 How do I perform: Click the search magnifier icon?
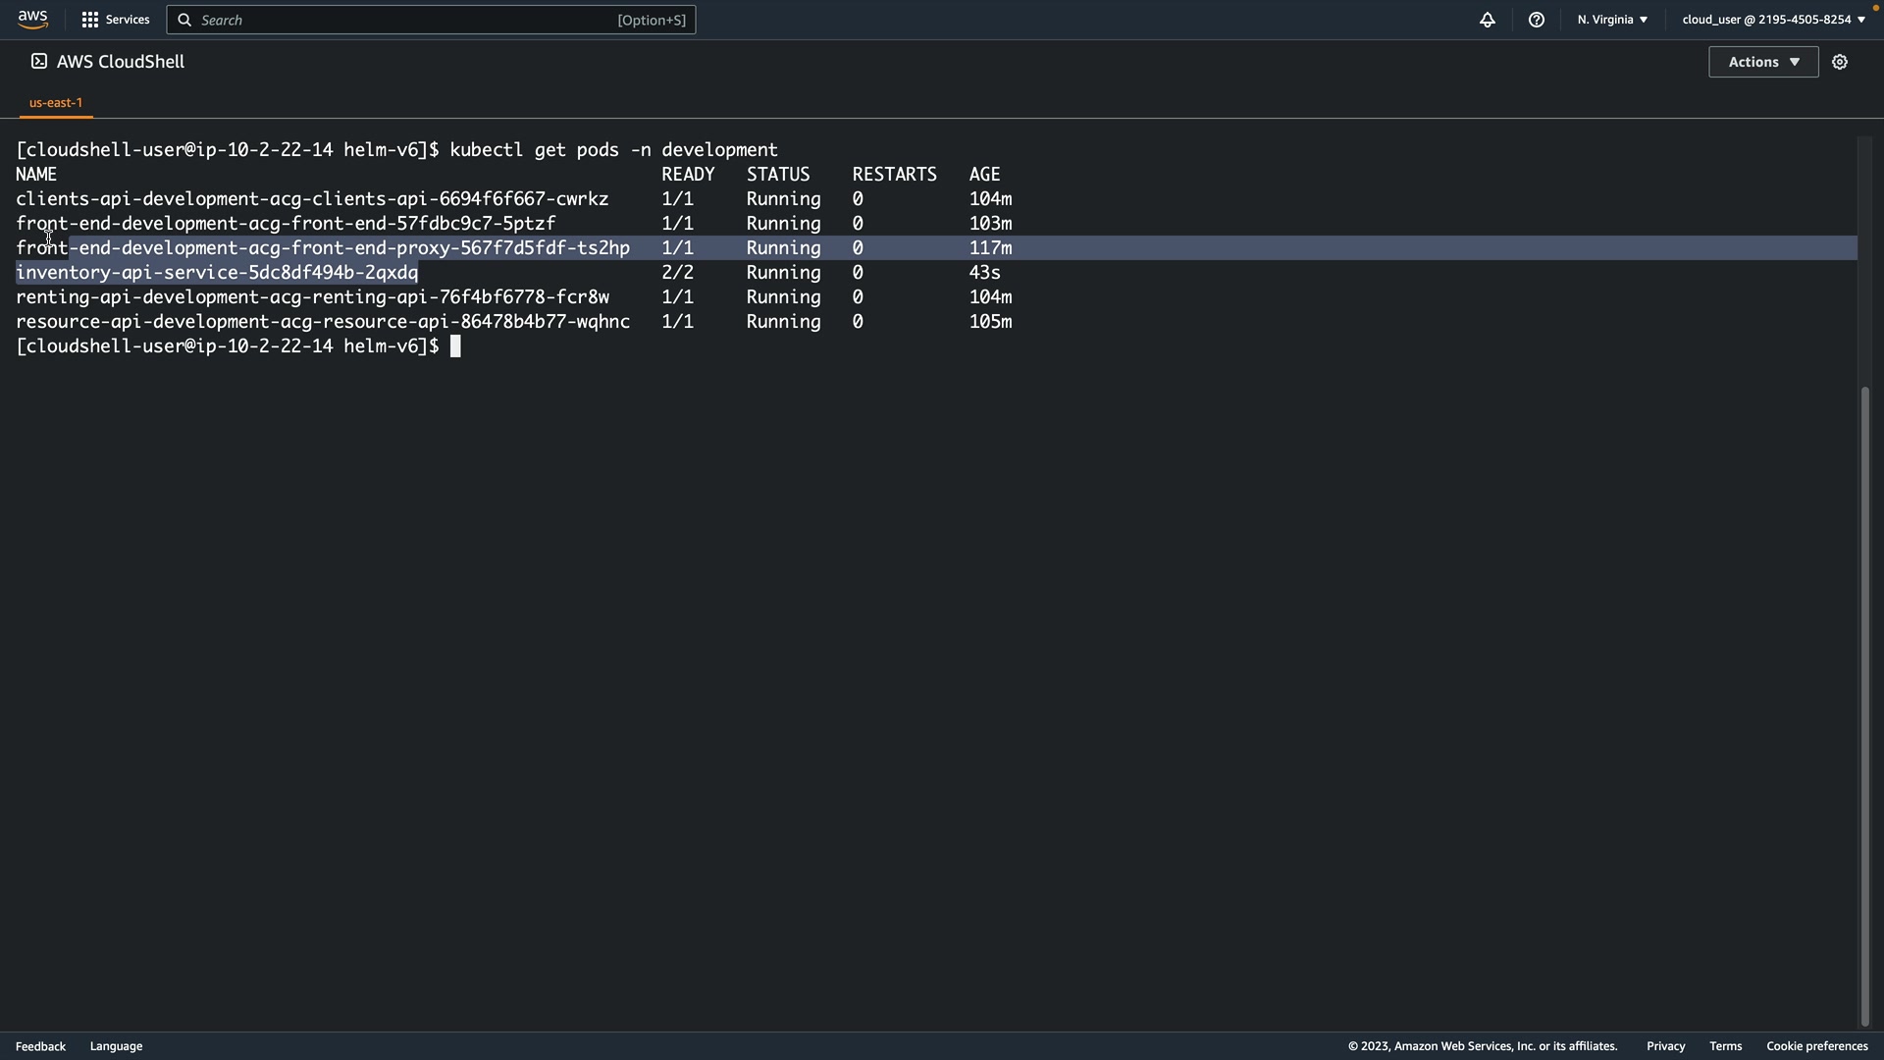click(x=184, y=20)
